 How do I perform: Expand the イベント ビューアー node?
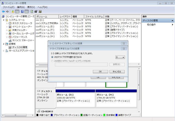[7, 27]
